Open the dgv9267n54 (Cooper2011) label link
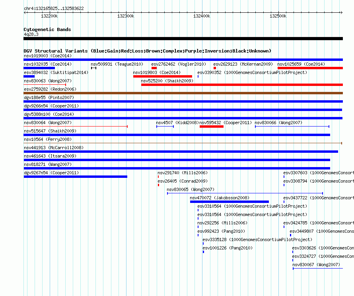The height and width of the screenshot is (296, 354). click(51, 173)
